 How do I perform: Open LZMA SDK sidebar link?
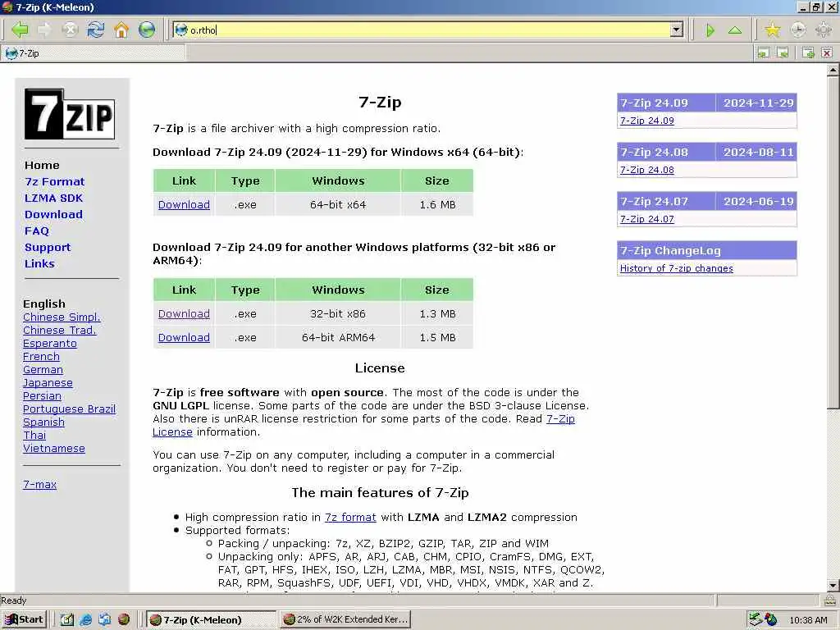(x=53, y=199)
